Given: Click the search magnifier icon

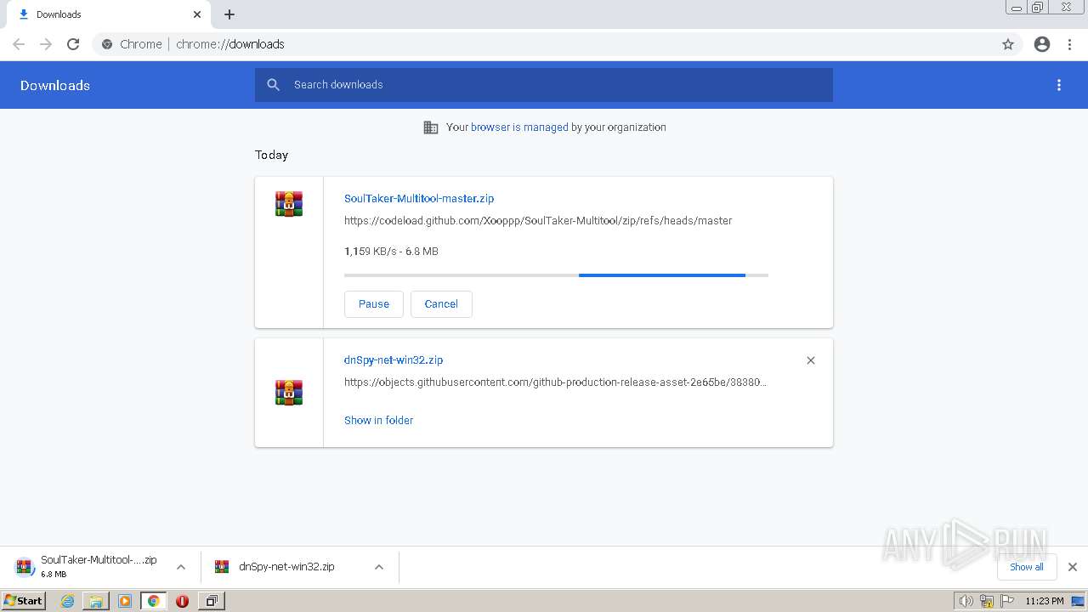Looking at the screenshot, I should tap(273, 85).
